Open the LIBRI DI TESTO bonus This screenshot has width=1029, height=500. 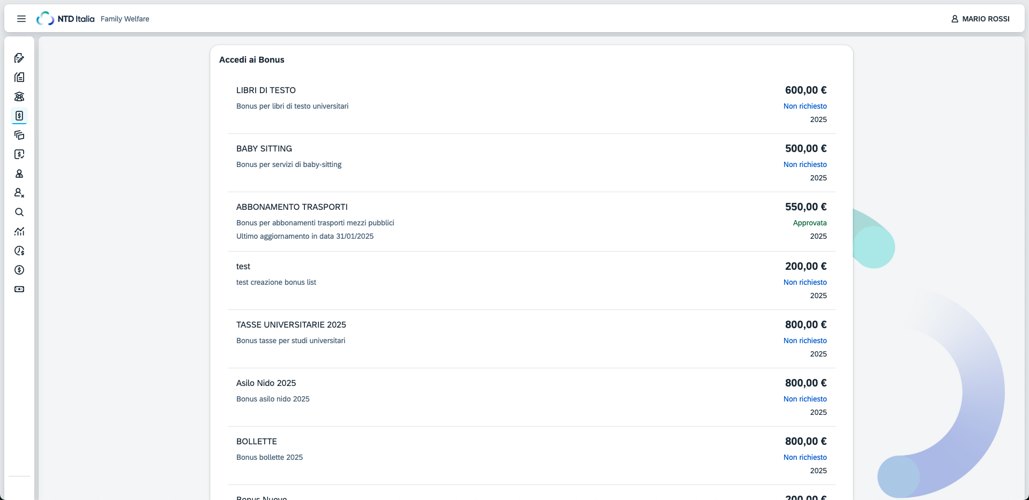pyautogui.click(x=531, y=104)
